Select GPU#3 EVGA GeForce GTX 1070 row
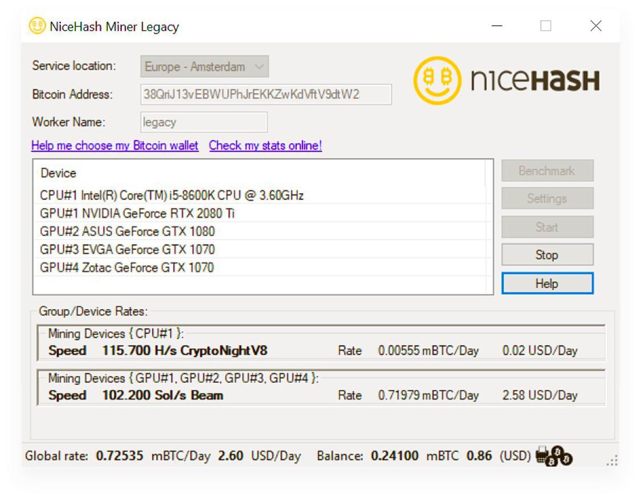 pos(262,249)
